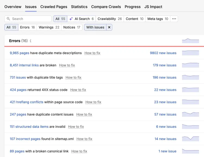Open the Compare Crawls tab
Image resolution: width=204 pixels, height=157 pixels.
[x=106, y=7]
